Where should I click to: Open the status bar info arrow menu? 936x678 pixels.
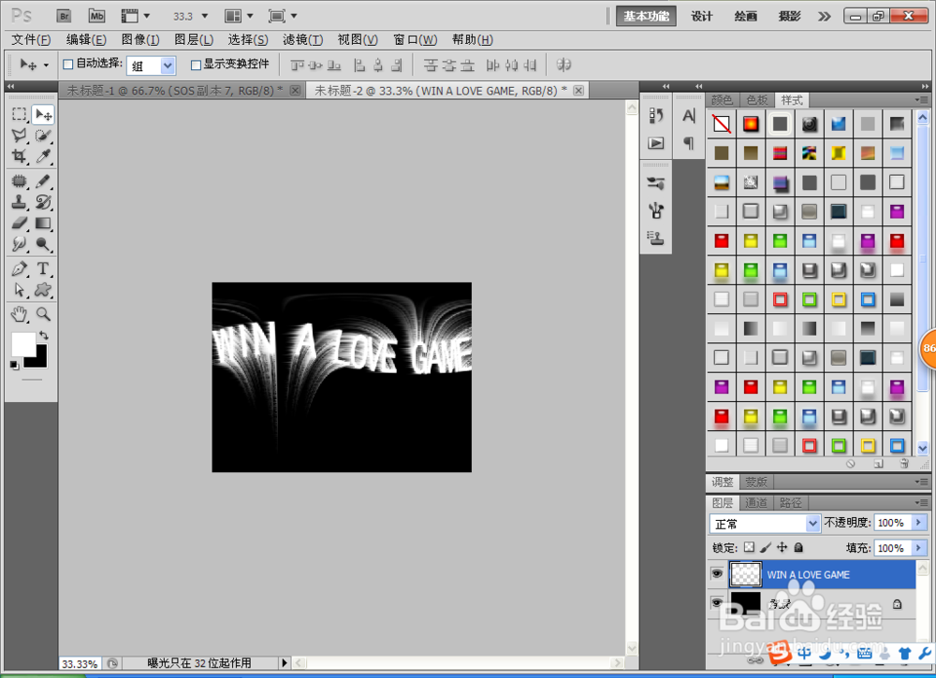(x=285, y=662)
